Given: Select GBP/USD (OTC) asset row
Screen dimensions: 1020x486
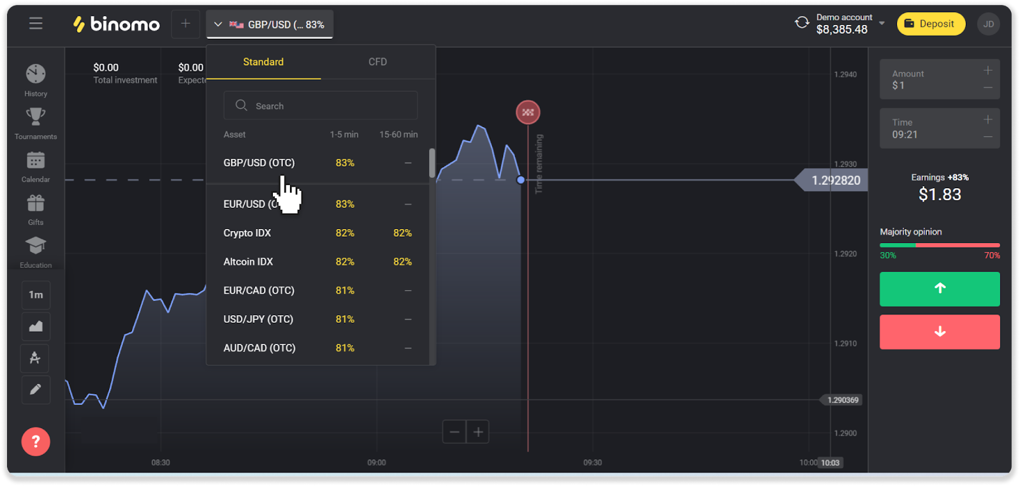Looking at the screenshot, I should (317, 163).
